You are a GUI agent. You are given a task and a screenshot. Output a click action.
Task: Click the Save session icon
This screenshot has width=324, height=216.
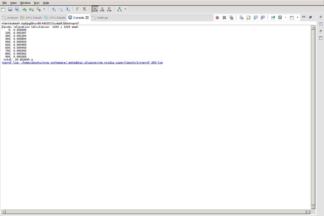pos(10,9)
